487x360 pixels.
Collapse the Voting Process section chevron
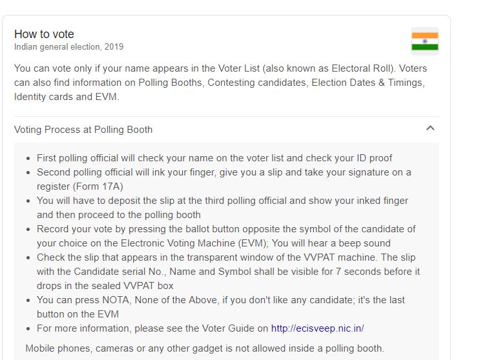click(x=430, y=128)
